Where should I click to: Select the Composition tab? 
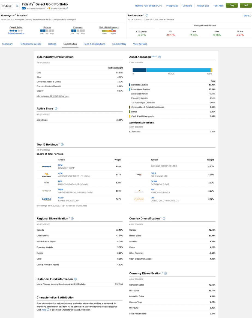[70, 44]
